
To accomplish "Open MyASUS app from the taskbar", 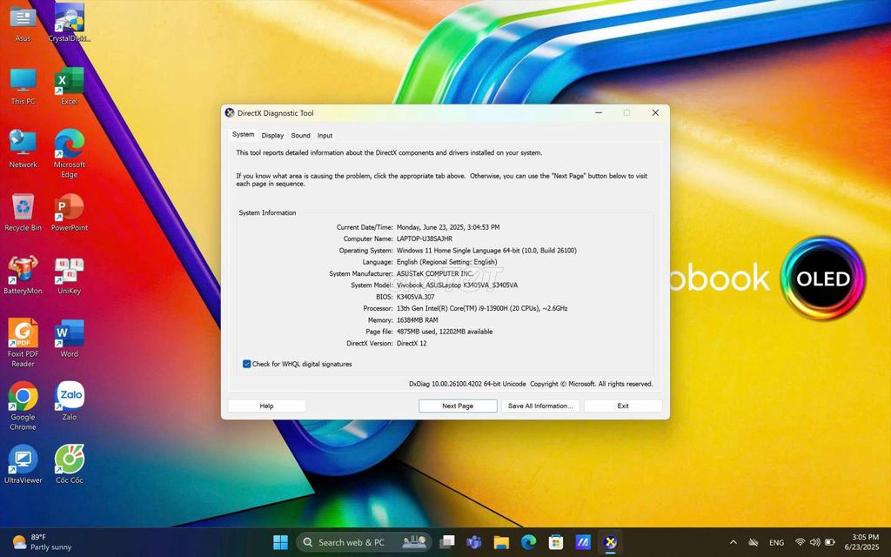I will click(x=583, y=542).
